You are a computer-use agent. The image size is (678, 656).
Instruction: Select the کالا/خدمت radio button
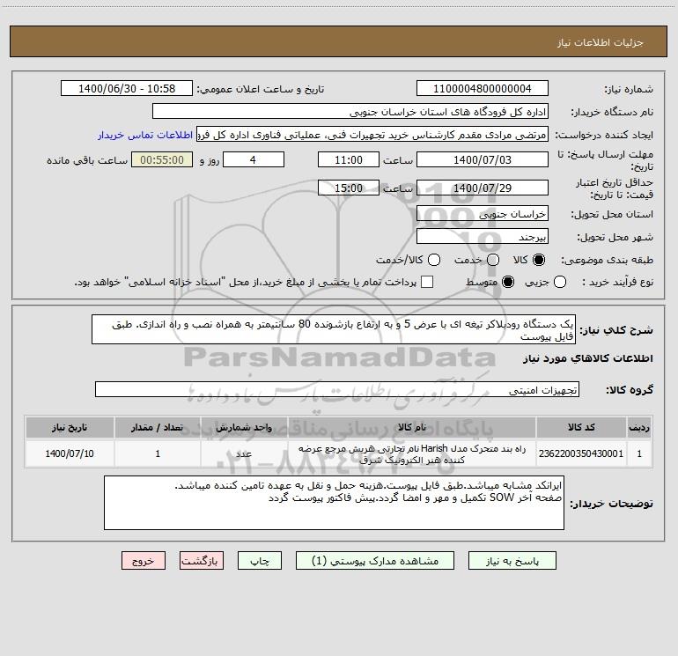coord(434,260)
